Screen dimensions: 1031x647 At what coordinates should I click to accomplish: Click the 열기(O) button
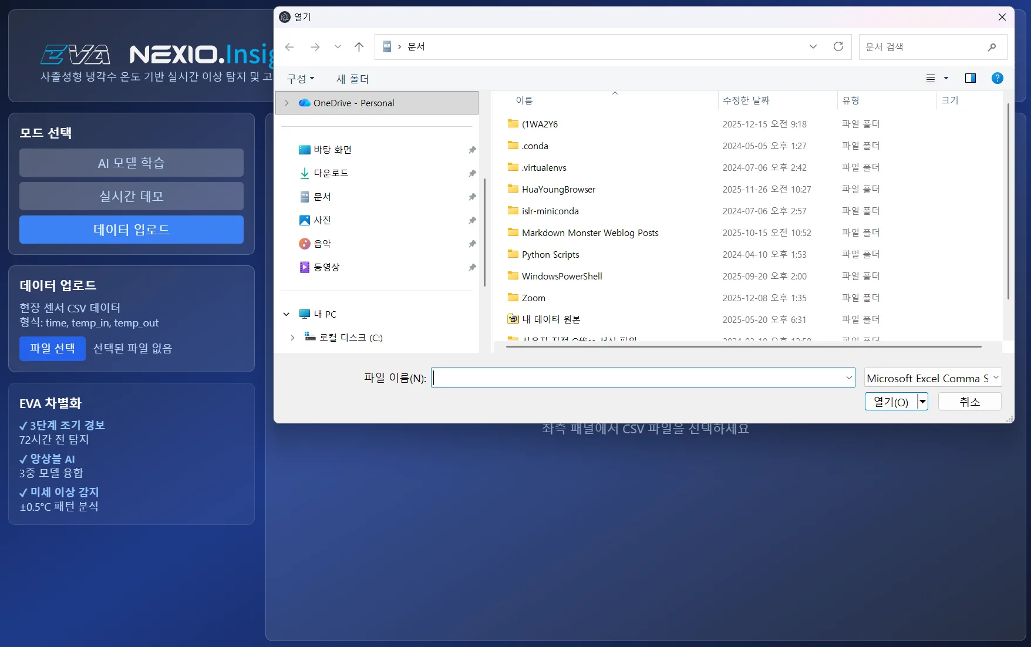[891, 402]
